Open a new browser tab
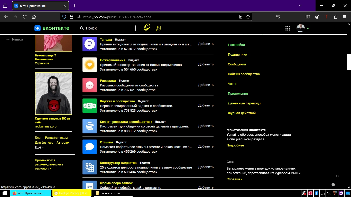This screenshot has width=351, height=197. (x=75, y=6)
